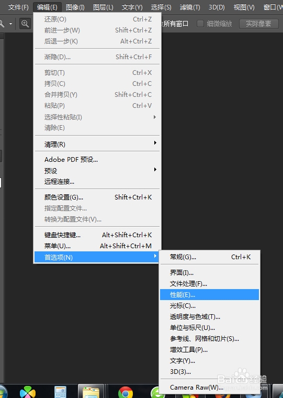The width and height of the screenshot is (283, 398).
Task: Expand the 预设 submenu
Action: pyautogui.click(x=97, y=171)
